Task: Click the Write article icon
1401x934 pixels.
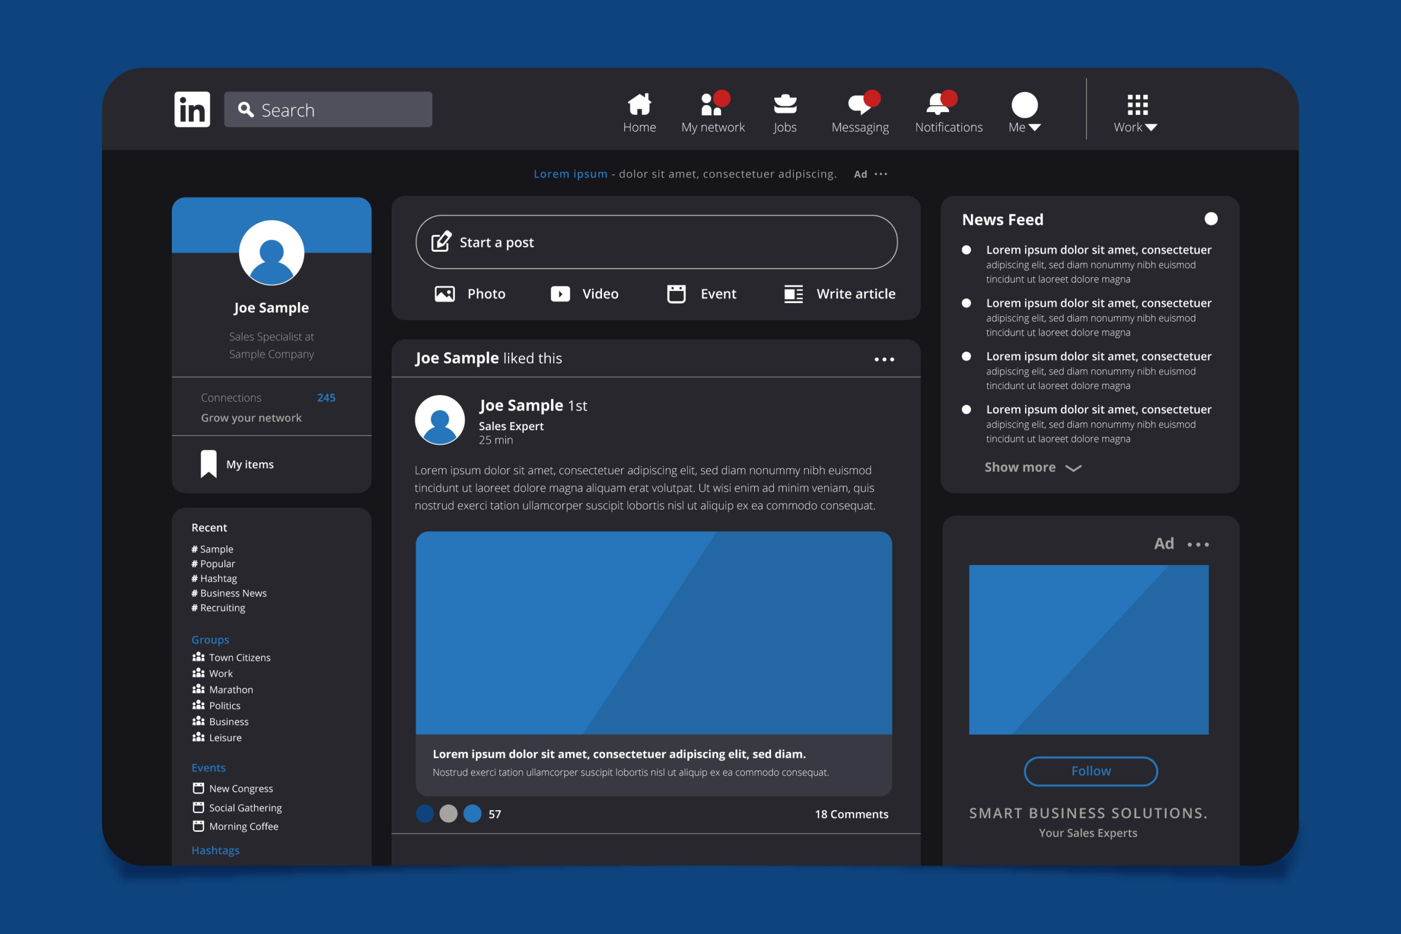Action: click(x=794, y=293)
